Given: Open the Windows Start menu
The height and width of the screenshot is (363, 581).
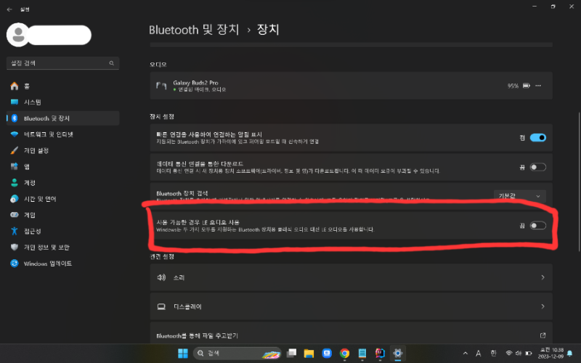Looking at the screenshot, I should (183, 354).
